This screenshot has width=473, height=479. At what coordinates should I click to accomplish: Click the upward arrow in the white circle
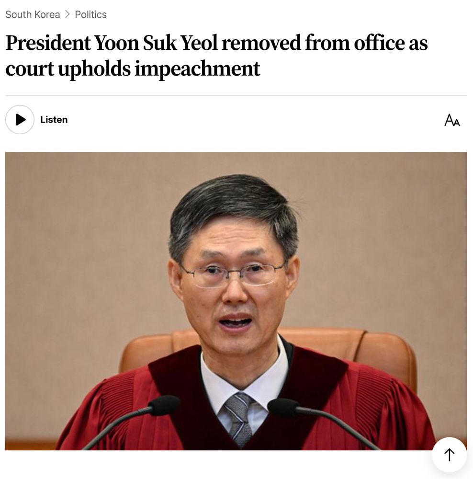click(449, 455)
